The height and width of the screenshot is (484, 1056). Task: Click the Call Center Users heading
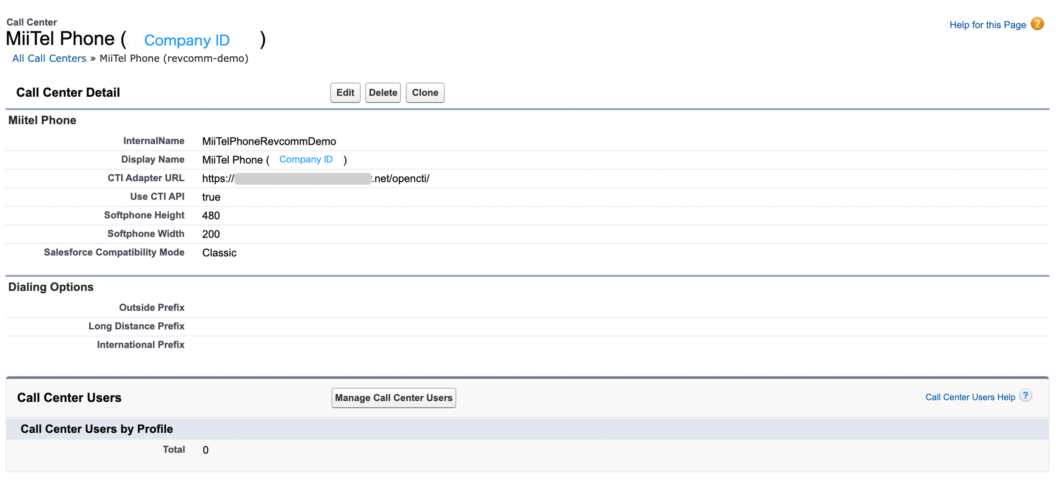tap(69, 398)
